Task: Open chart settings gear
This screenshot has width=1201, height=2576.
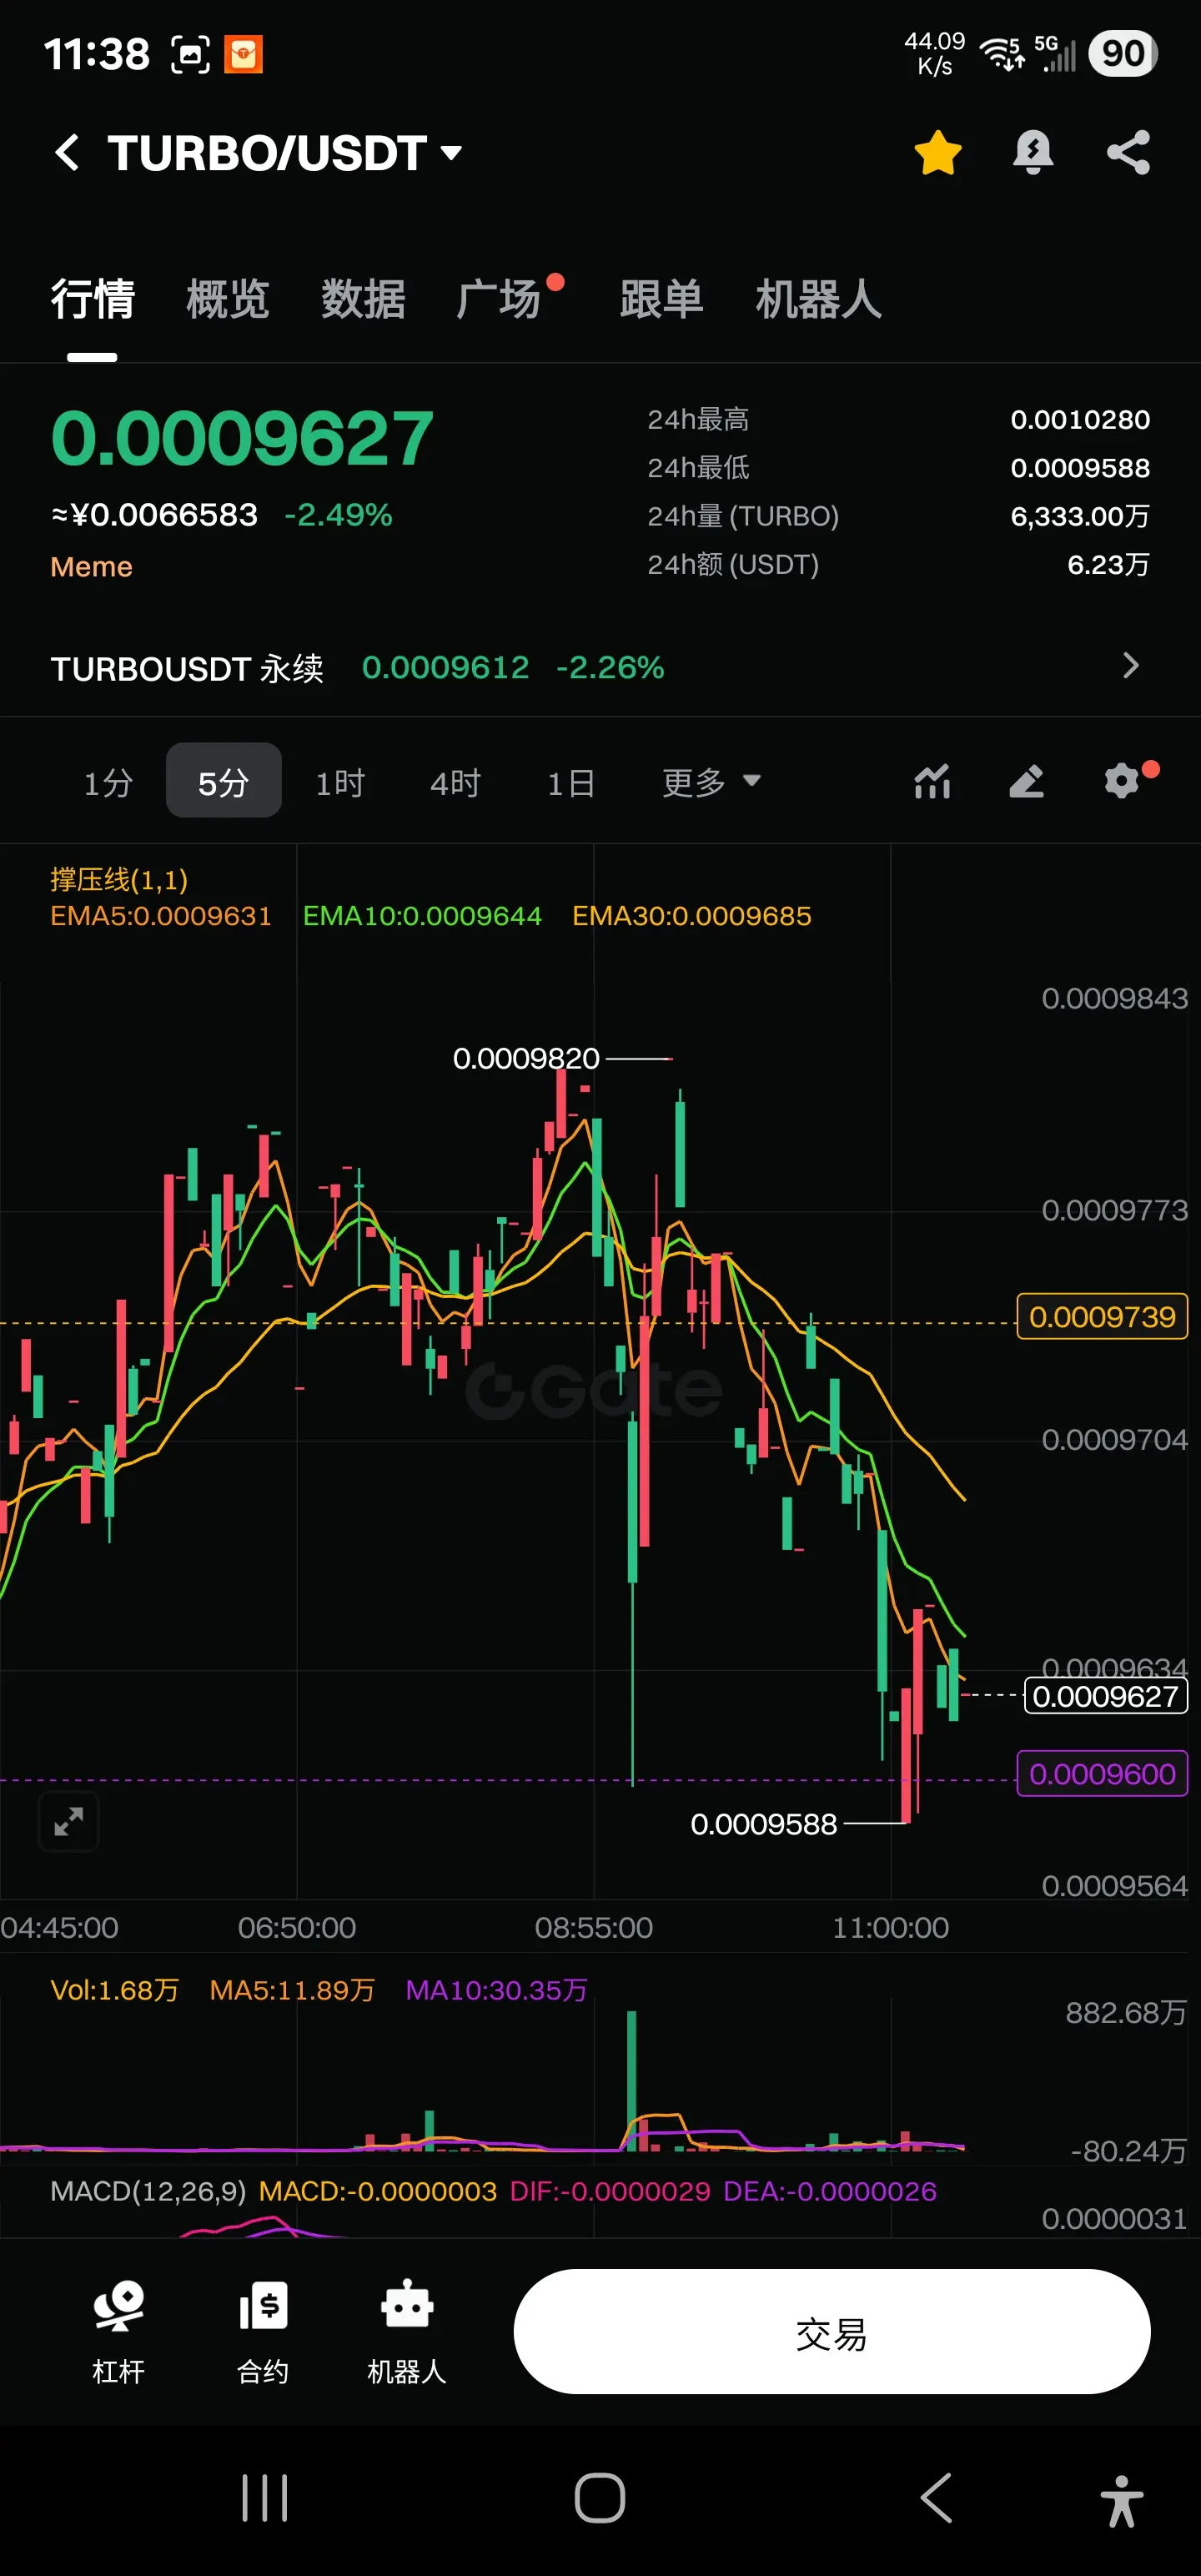Action: coord(1122,780)
